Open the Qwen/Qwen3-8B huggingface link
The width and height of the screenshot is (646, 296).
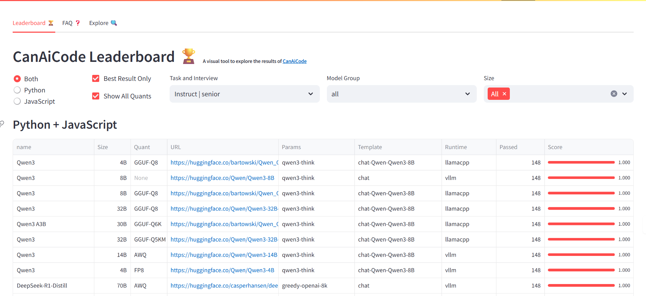point(222,178)
